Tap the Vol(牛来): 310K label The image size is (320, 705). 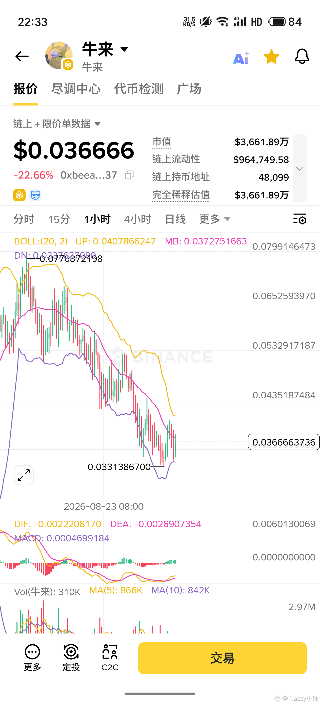point(47,592)
